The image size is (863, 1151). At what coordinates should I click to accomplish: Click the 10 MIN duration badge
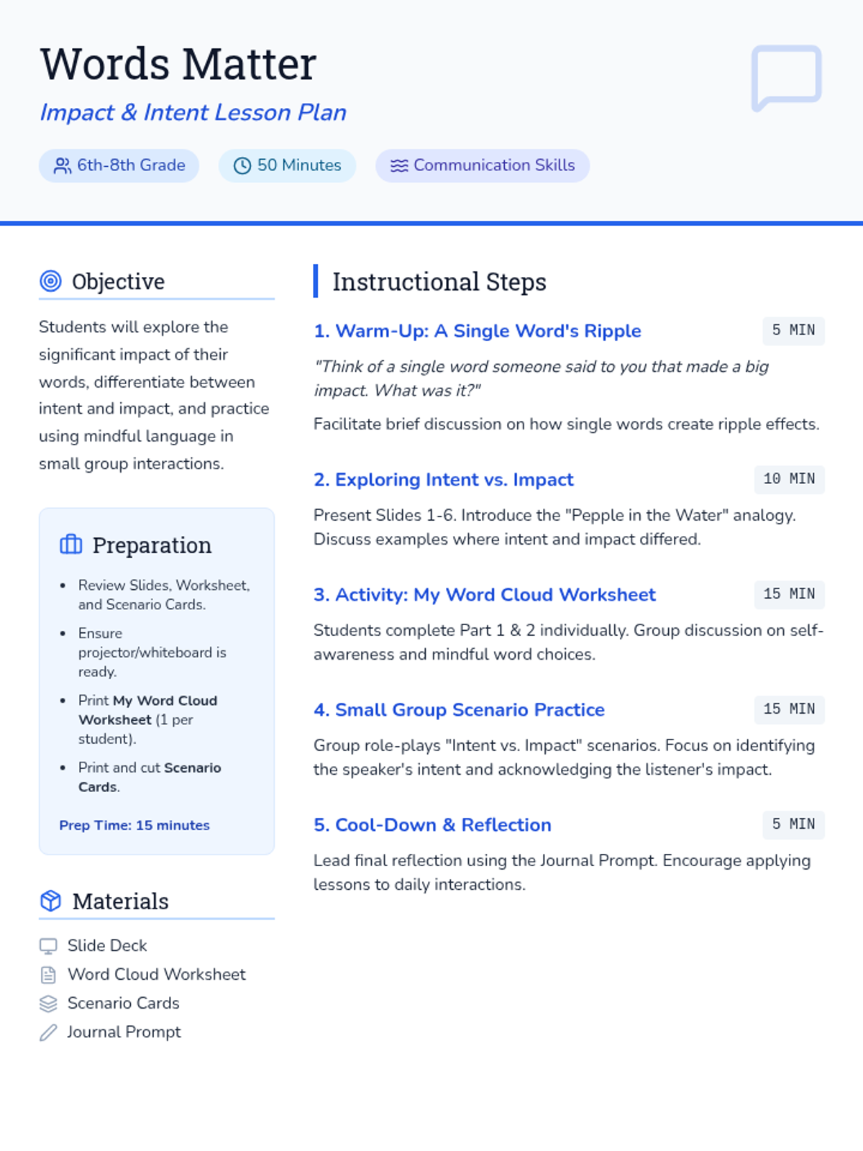pos(789,479)
